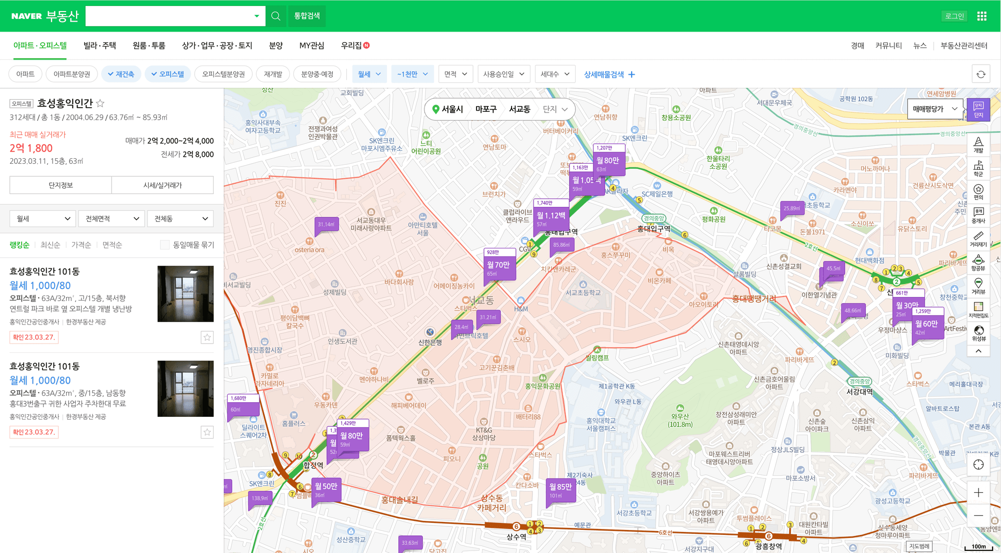Open the 면적 area dropdown
This screenshot has height=553, width=1001.
455,74
